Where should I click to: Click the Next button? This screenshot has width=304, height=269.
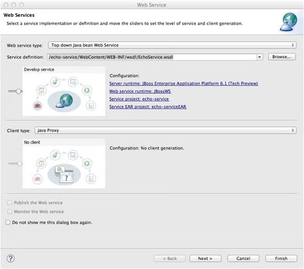click(x=205, y=258)
